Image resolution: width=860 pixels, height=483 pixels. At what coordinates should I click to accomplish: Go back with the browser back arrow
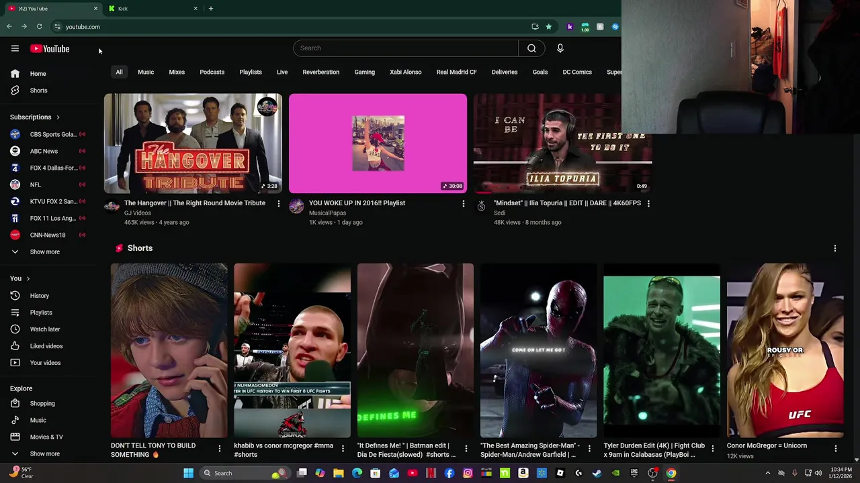[x=9, y=27]
